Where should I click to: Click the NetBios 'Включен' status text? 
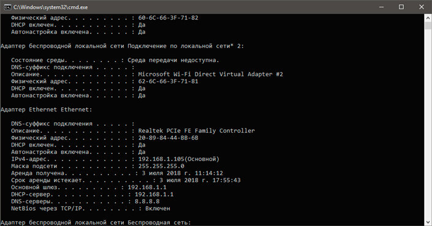click(157, 209)
